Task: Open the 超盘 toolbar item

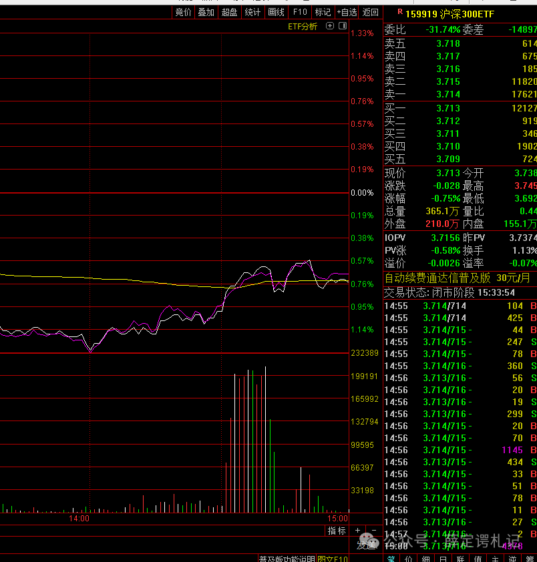Action: pyautogui.click(x=230, y=13)
